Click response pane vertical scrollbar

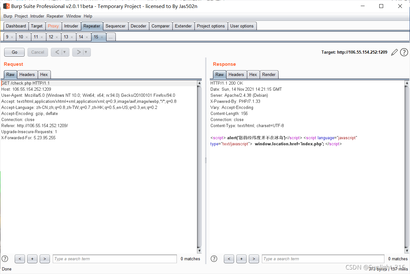tap(407, 166)
